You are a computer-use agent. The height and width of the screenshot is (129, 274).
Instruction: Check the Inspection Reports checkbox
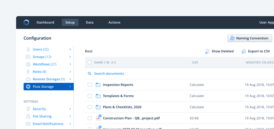tap(90, 85)
